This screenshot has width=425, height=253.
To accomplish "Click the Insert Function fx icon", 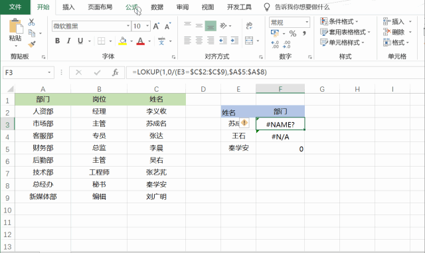I will [x=115, y=72].
